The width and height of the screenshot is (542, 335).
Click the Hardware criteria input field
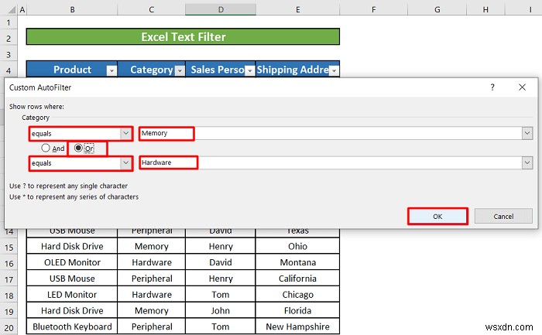coord(331,162)
